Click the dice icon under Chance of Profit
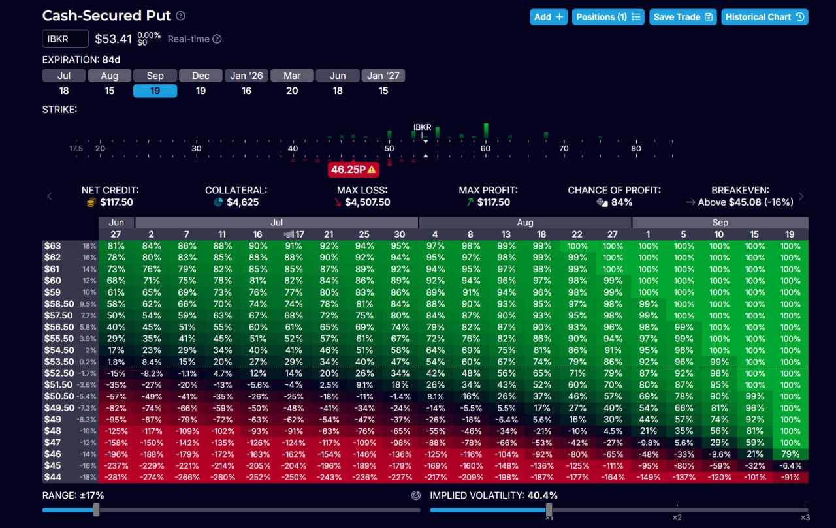Image resolution: width=836 pixels, height=528 pixels. click(602, 202)
